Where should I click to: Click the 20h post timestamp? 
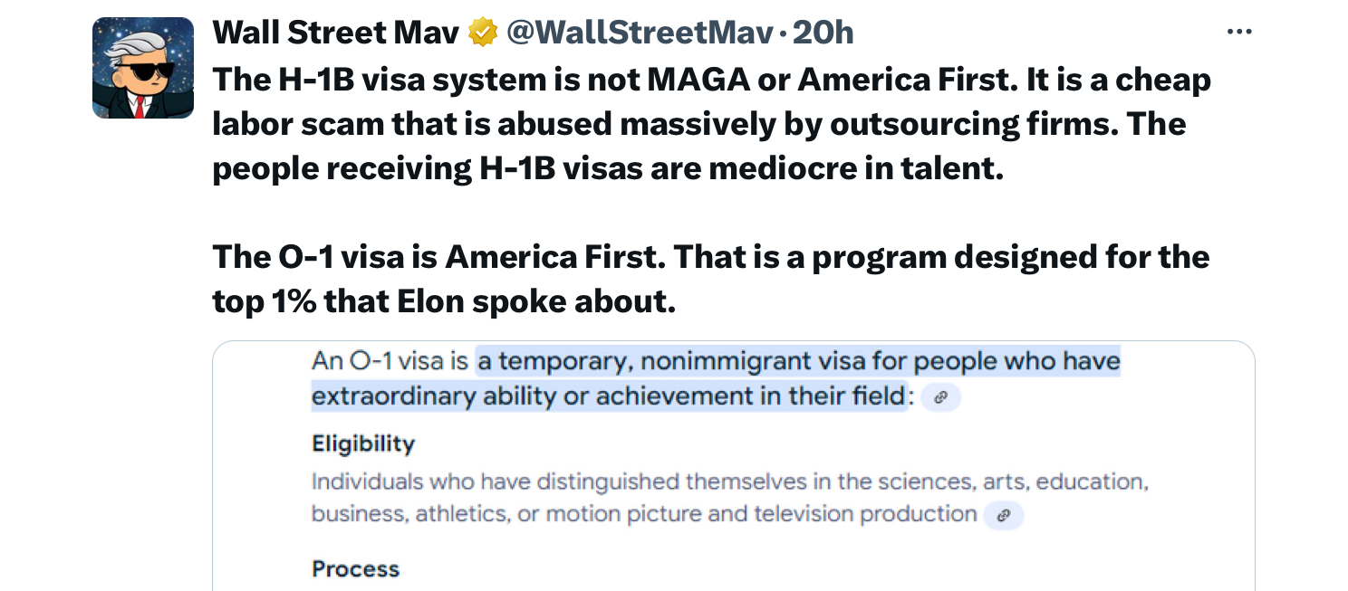click(823, 34)
